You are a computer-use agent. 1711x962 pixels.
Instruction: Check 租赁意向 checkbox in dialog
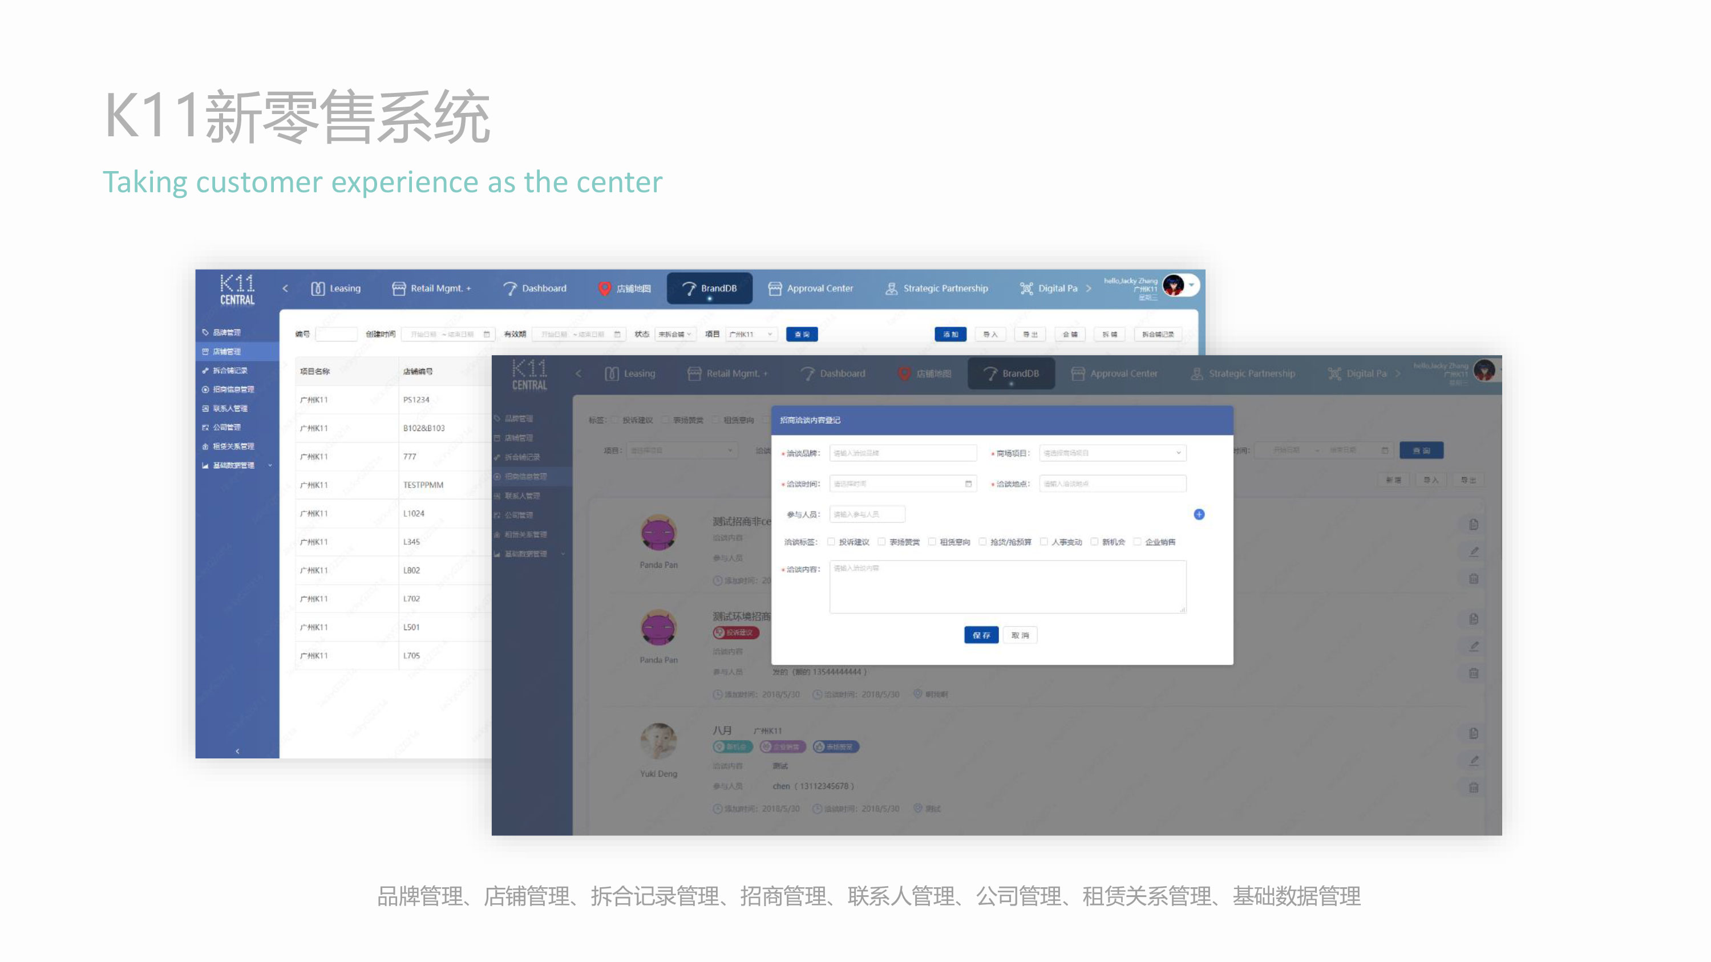932,542
